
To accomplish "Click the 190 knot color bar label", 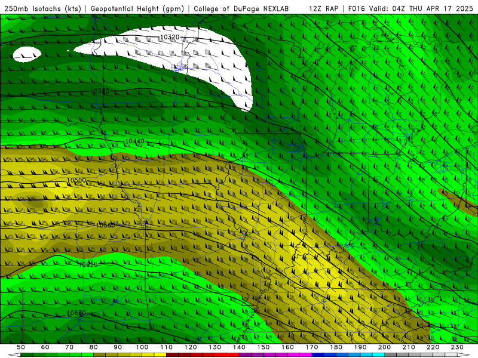I will tap(360, 347).
